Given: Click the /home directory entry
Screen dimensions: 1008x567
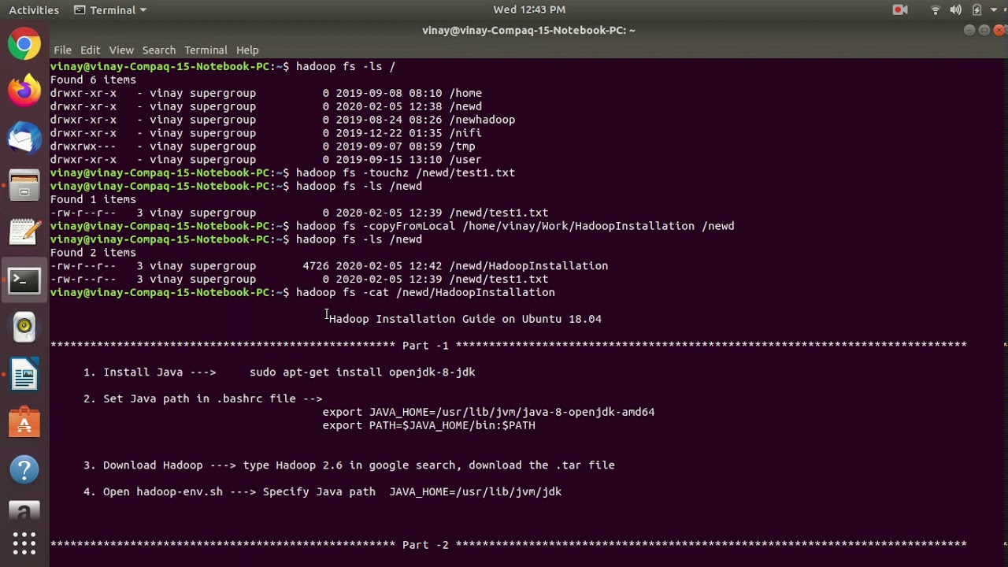Looking at the screenshot, I should click(x=465, y=93).
